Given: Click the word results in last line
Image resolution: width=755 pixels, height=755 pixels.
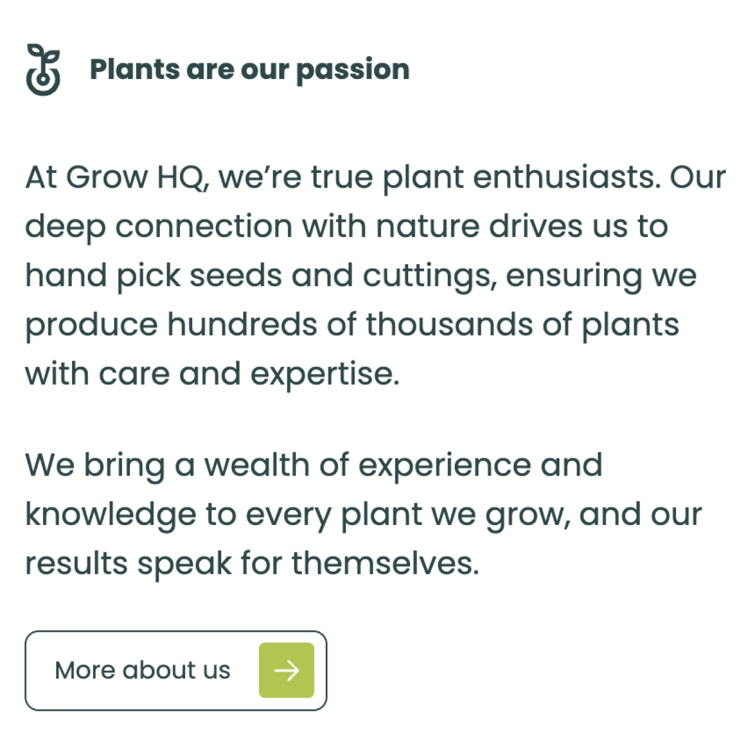Looking at the screenshot, I should click(76, 563).
